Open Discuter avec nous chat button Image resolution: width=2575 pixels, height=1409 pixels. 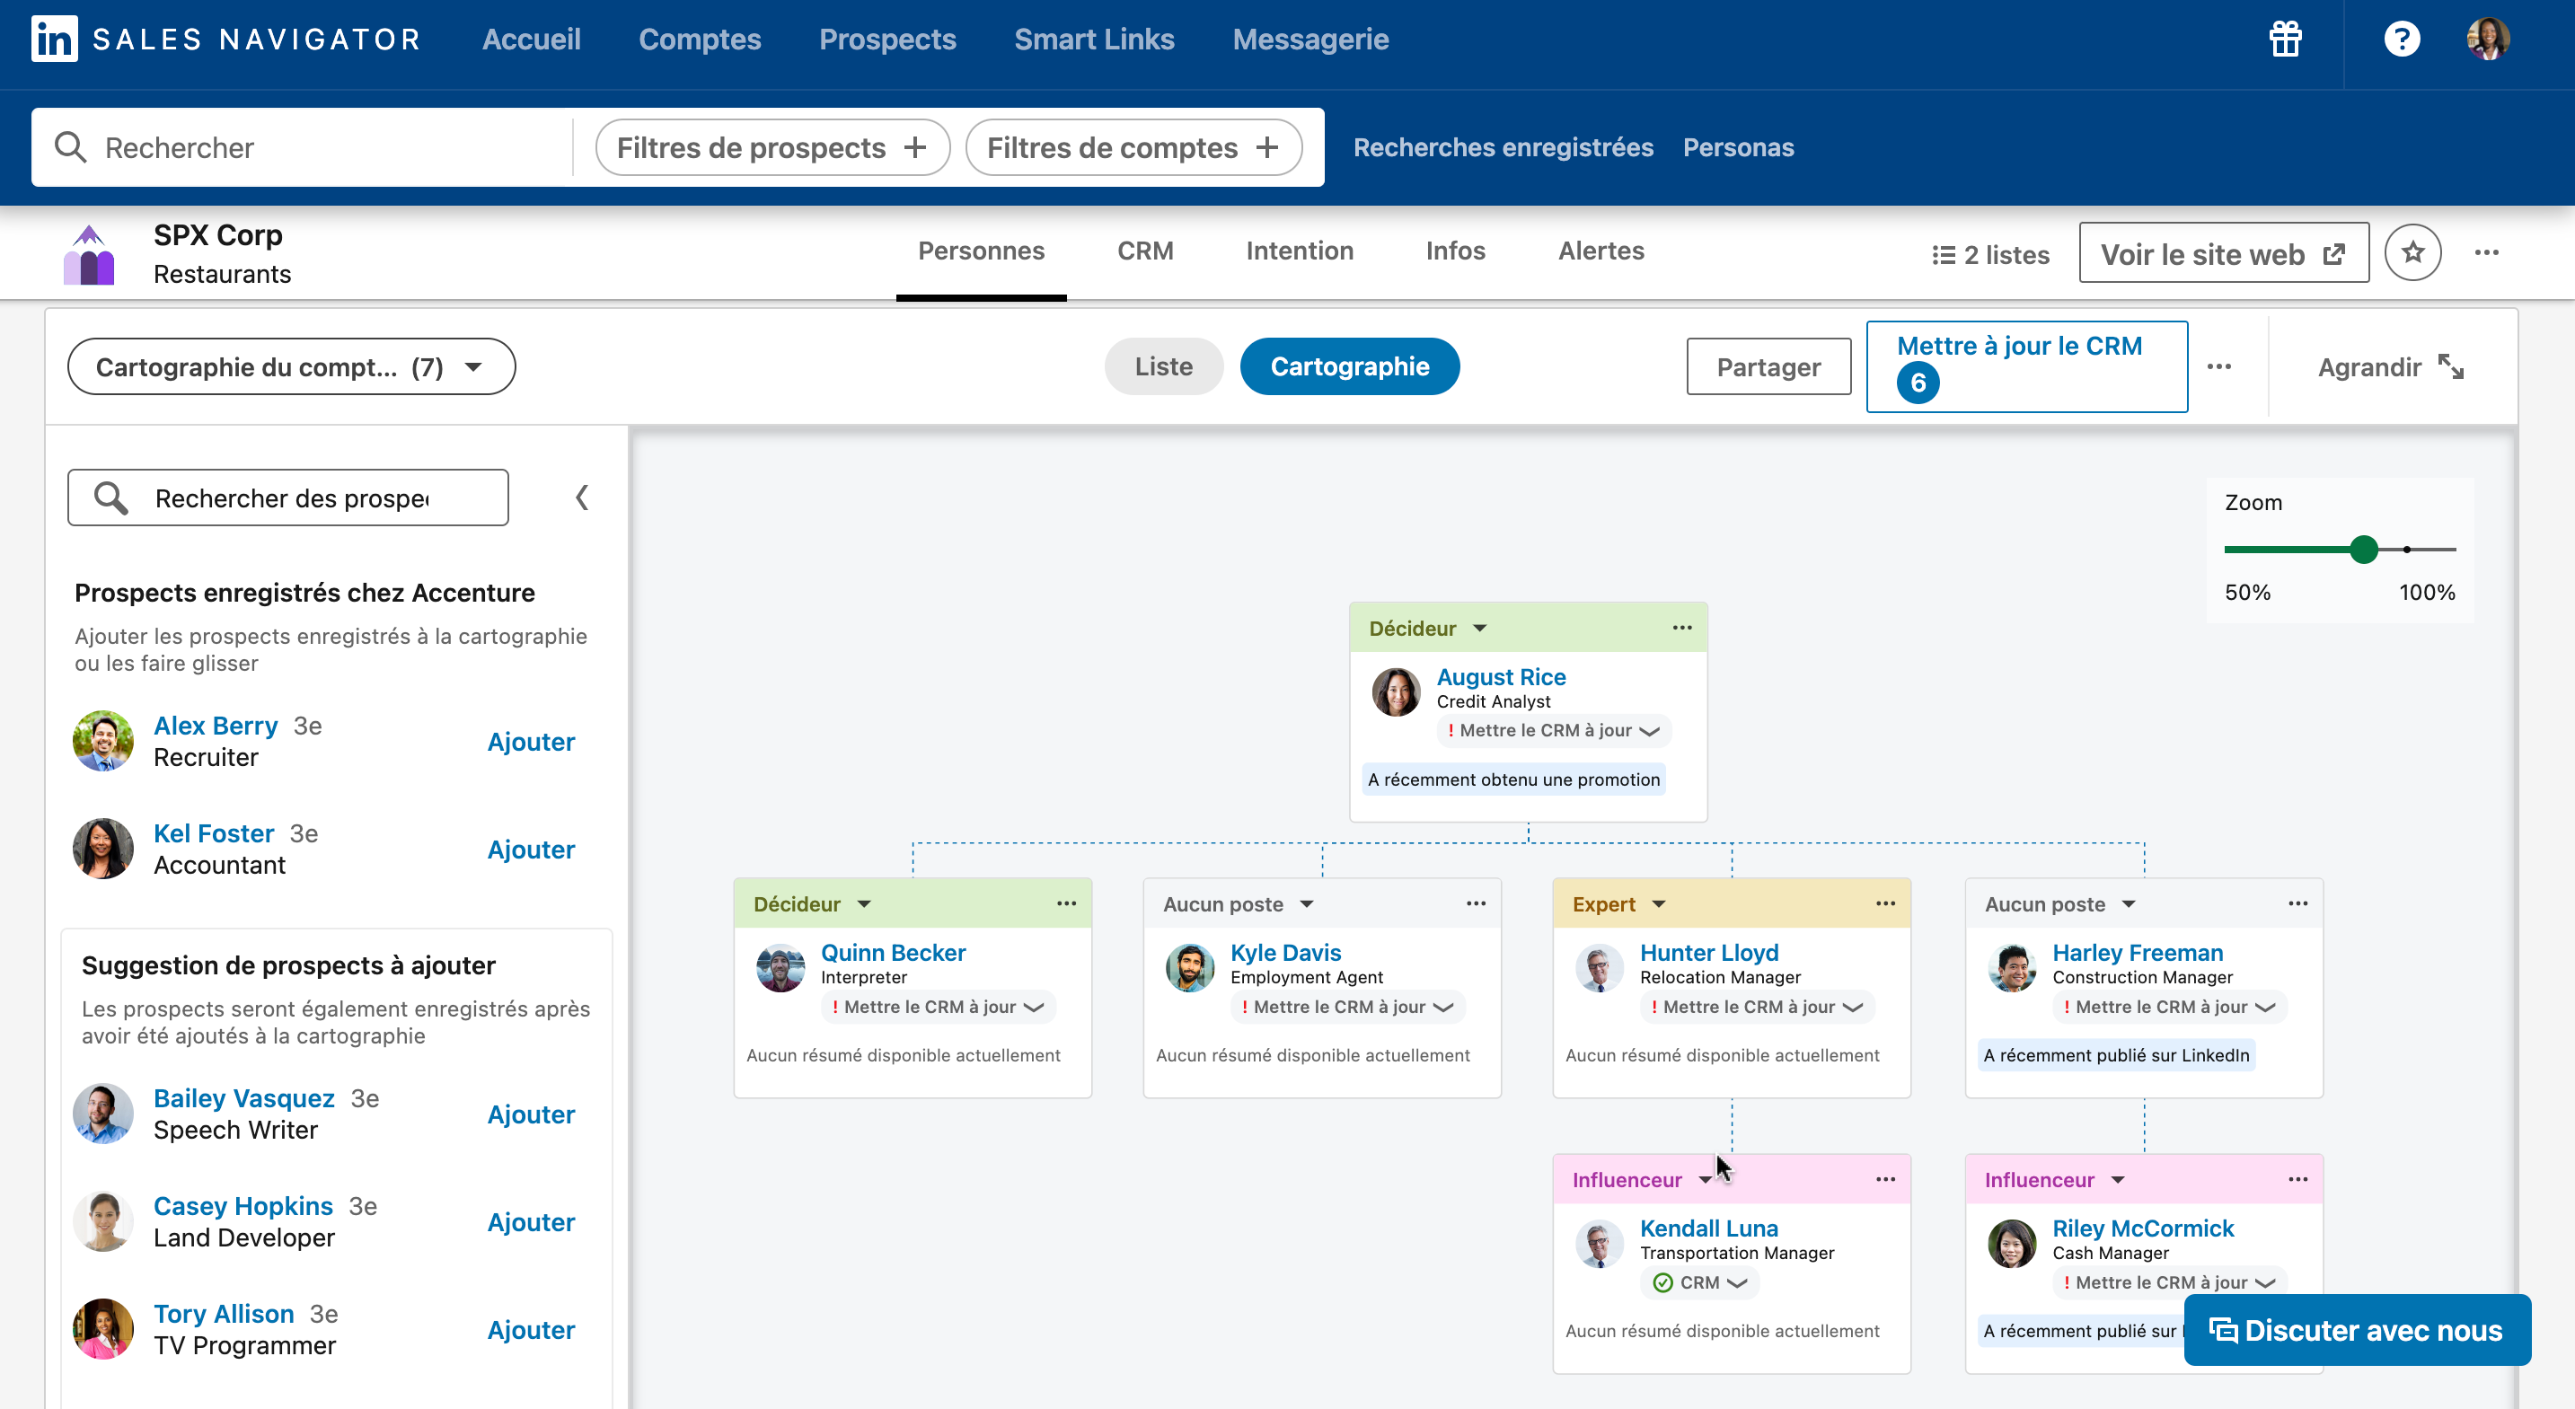(x=2357, y=1330)
